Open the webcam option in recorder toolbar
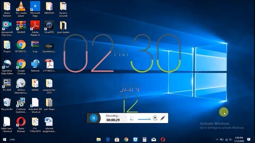The height and width of the screenshot is (143, 255). point(155,118)
